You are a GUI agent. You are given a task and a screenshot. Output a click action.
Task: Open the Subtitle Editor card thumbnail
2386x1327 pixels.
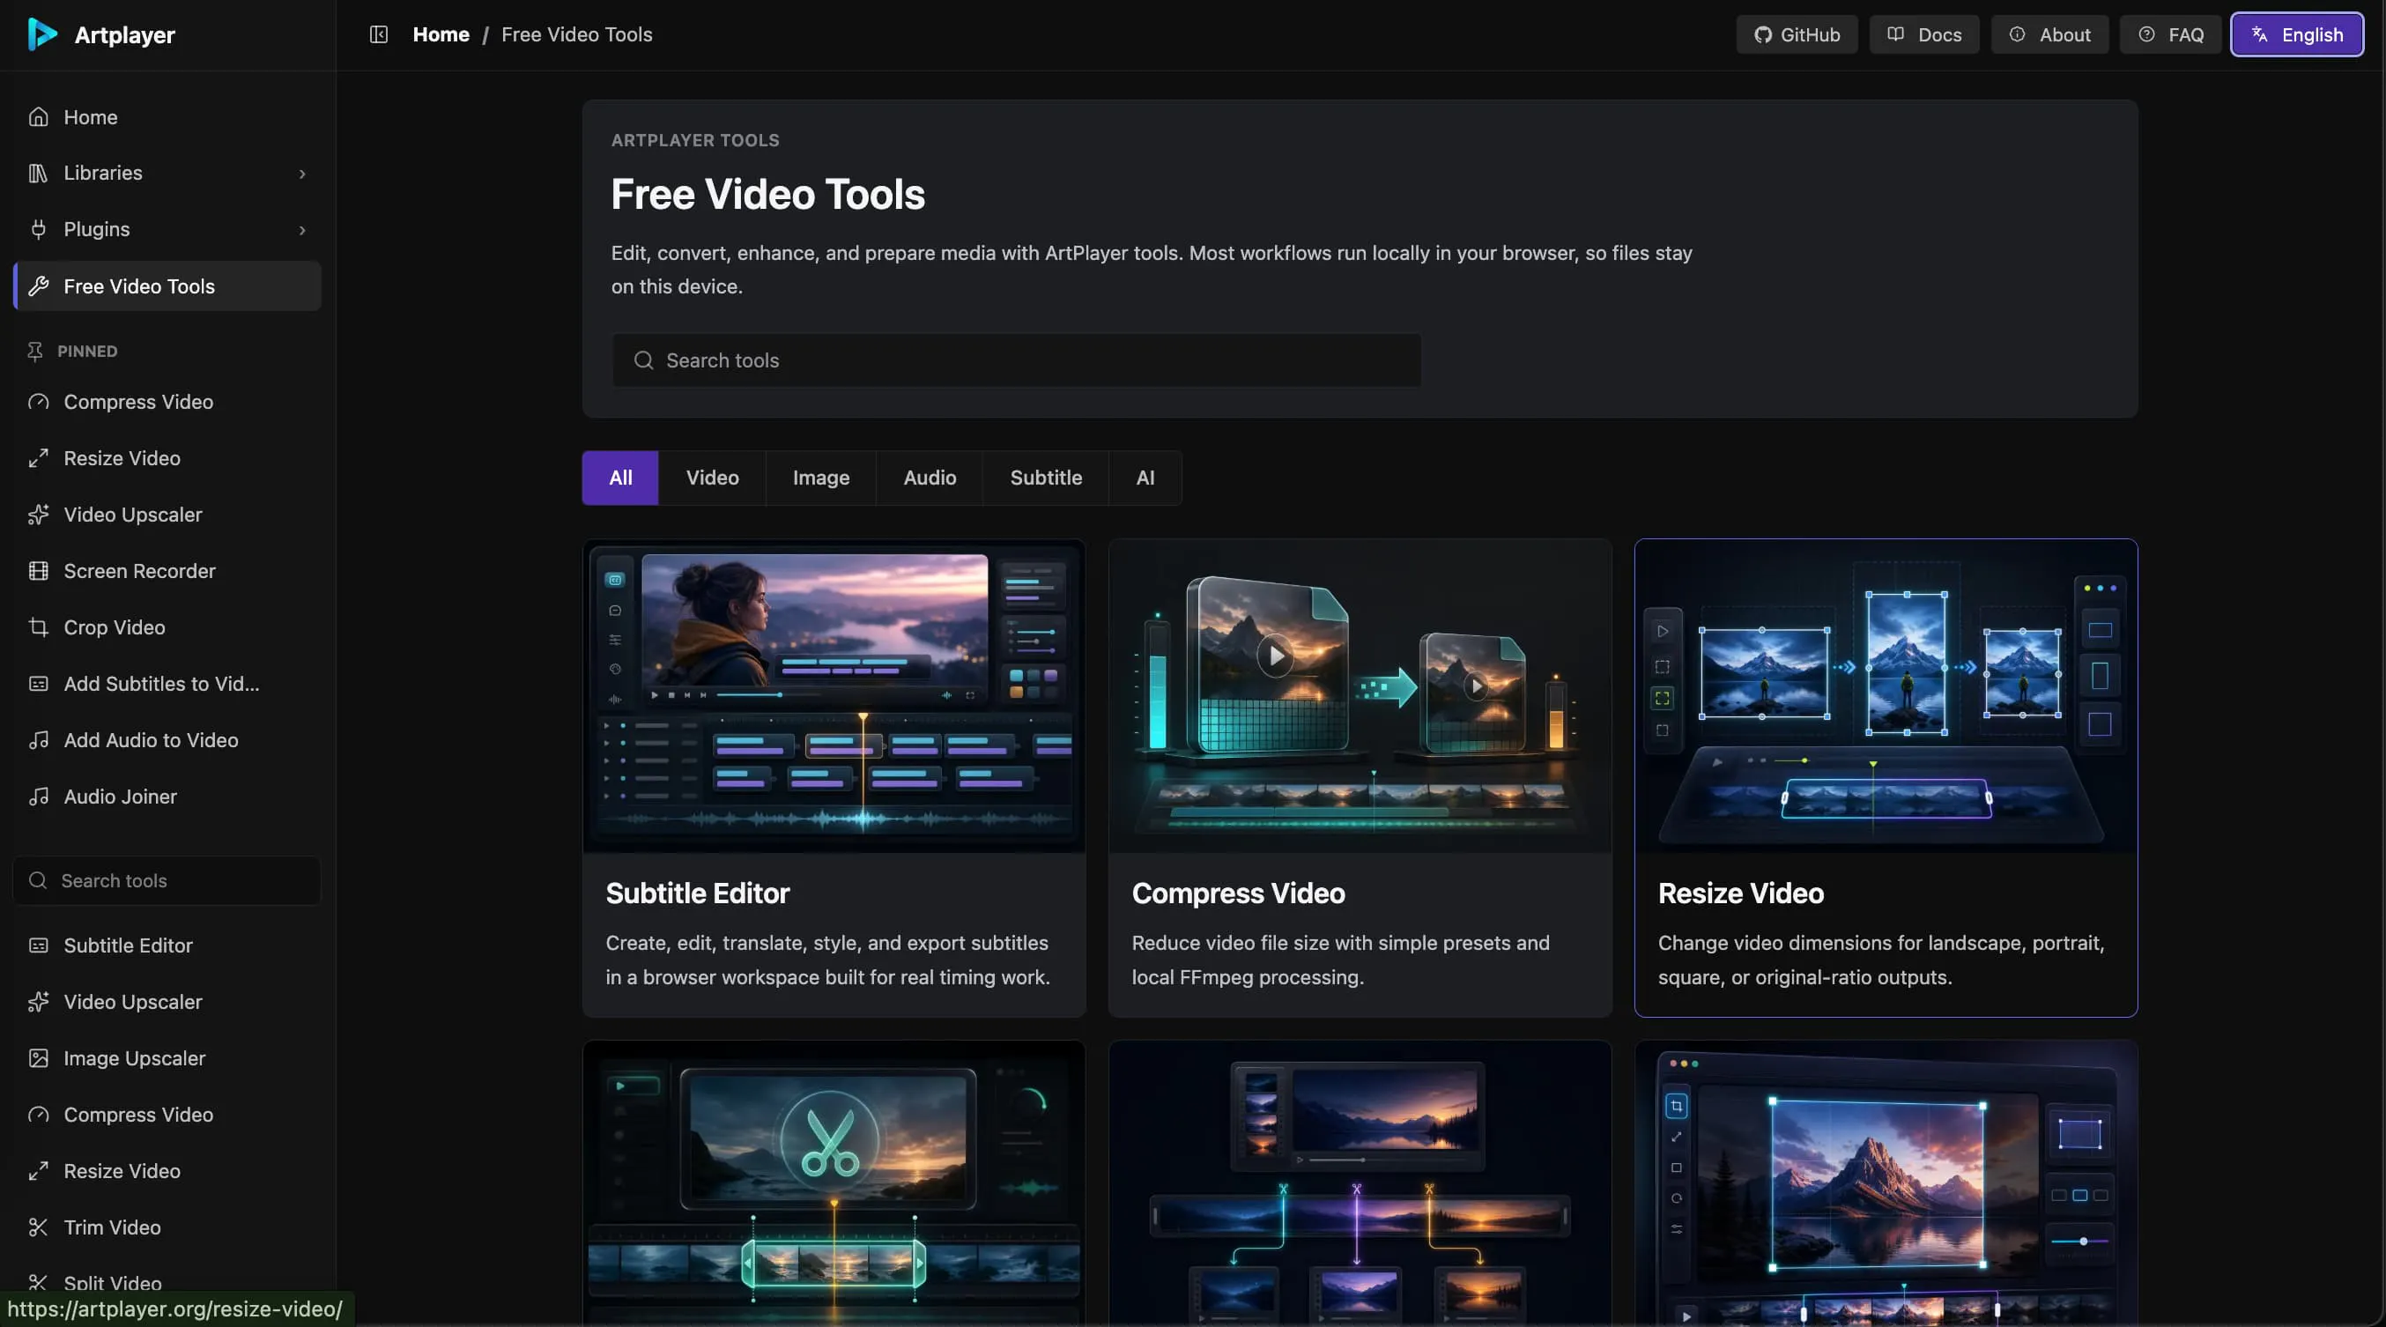tap(834, 695)
